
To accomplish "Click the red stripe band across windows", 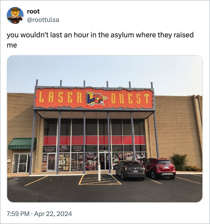I will click(x=94, y=140).
